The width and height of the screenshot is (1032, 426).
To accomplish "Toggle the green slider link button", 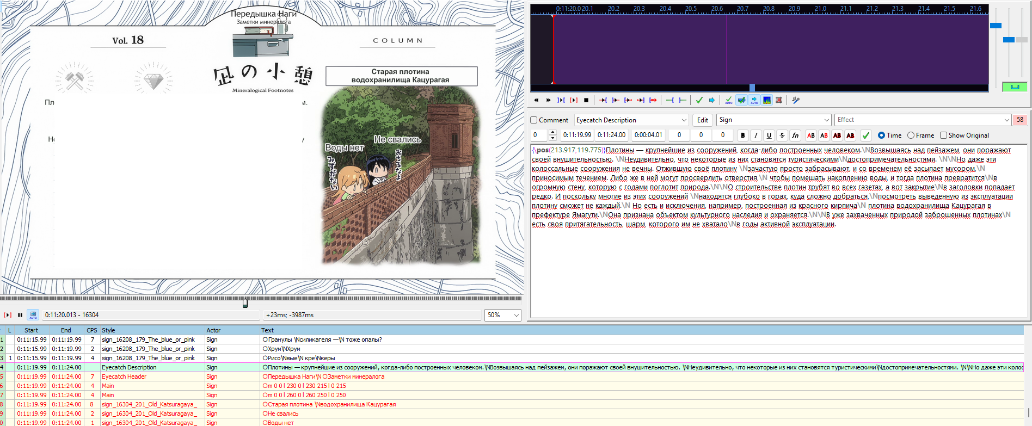I will pos(1015,87).
